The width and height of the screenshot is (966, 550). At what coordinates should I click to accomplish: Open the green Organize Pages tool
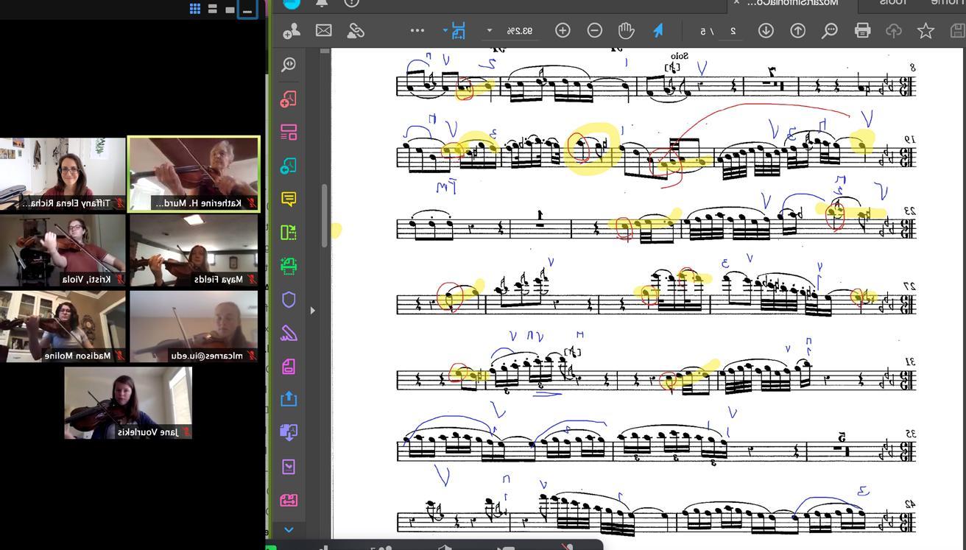289,233
